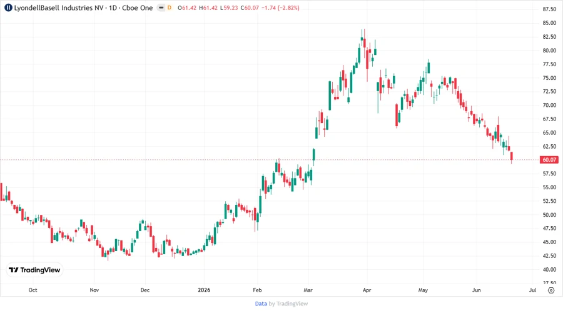Click the 50.00 price axis label
The height and width of the screenshot is (311, 563).
click(549, 215)
